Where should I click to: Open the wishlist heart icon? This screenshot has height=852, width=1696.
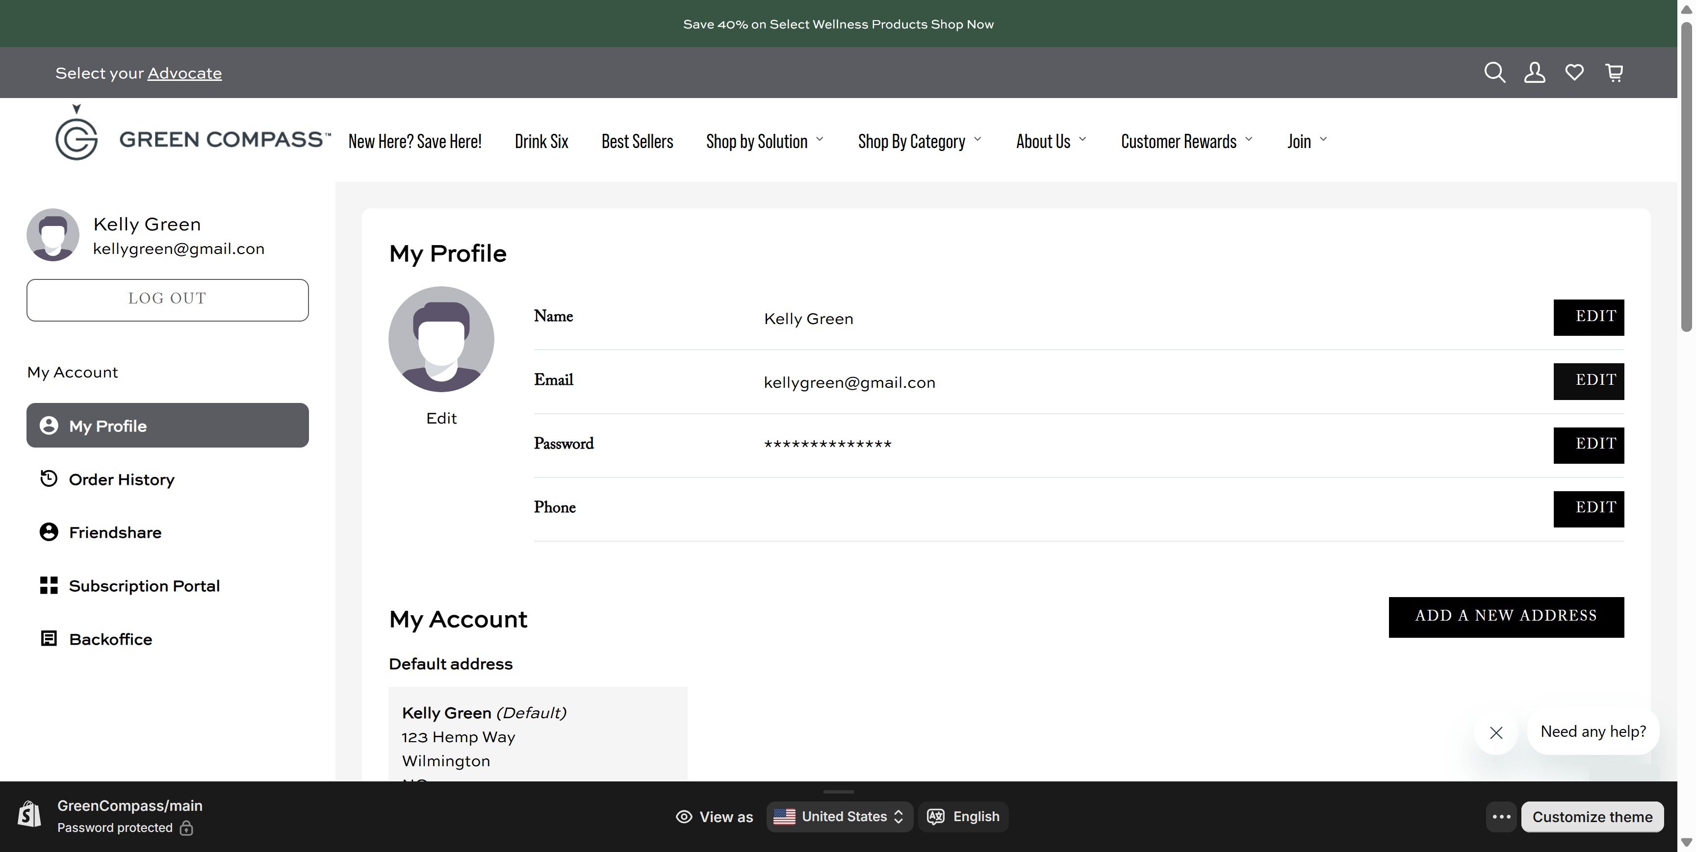1574,73
